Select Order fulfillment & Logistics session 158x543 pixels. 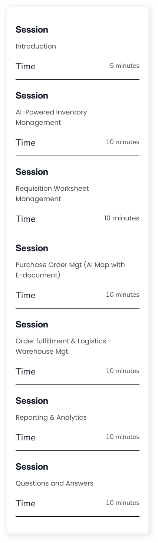click(x=63, y=346)
